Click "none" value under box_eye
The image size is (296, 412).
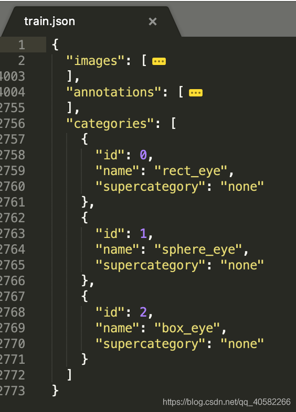pos(242,344)
